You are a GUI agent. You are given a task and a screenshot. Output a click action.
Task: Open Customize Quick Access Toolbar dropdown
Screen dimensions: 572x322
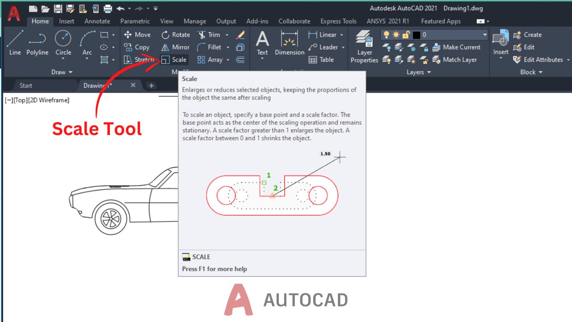(x=155, y=8)
